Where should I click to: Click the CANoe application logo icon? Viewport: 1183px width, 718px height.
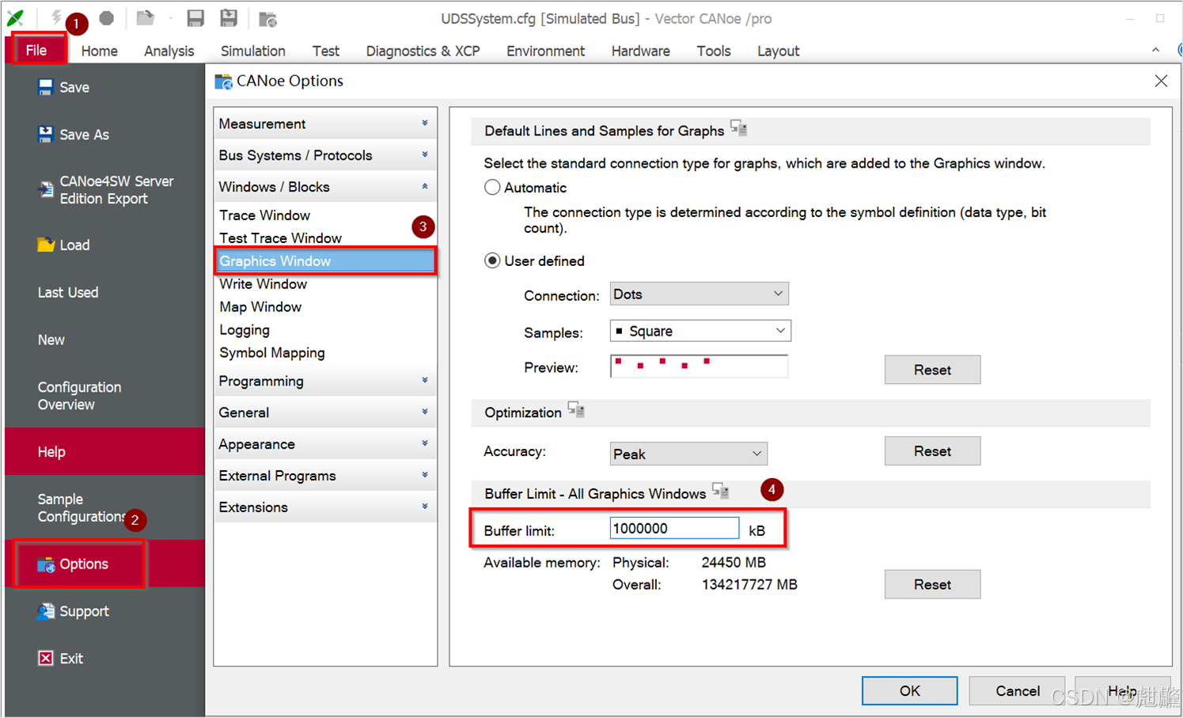pyautogui.click(x=15, y=17)
